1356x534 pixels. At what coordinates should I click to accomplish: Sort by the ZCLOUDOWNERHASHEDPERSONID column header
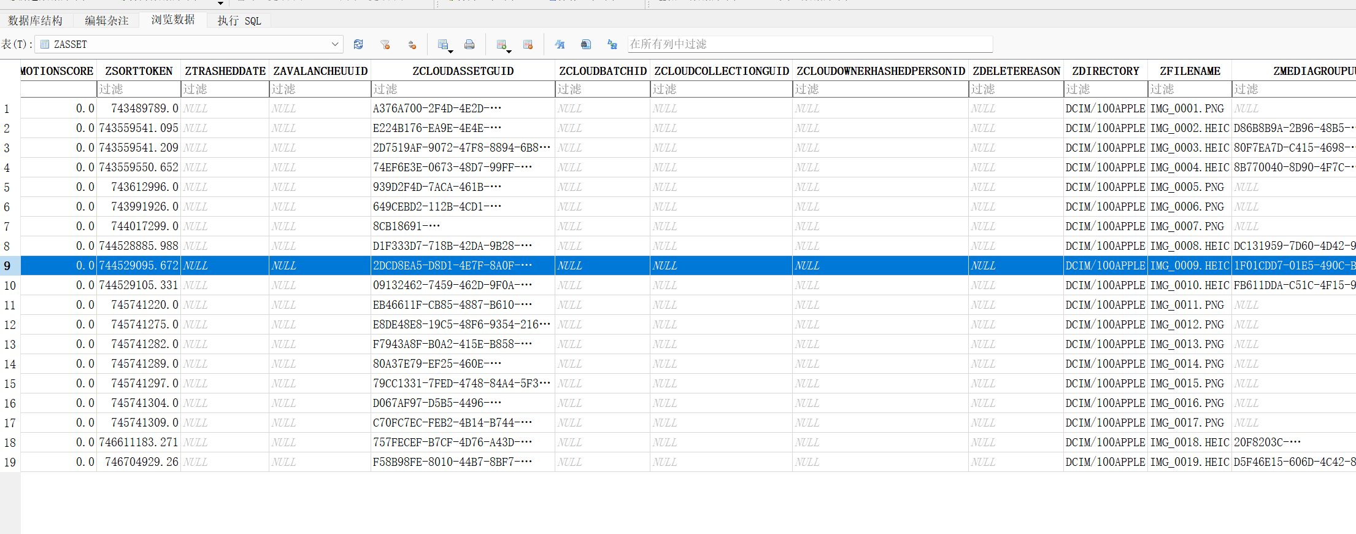point(881,71)
